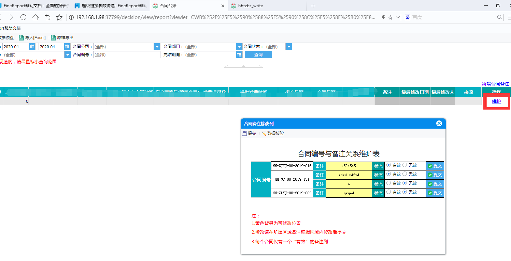
Task: Select 有效 for contract HH-ZLYJ-00-2019-002
Action: [389, 192]
